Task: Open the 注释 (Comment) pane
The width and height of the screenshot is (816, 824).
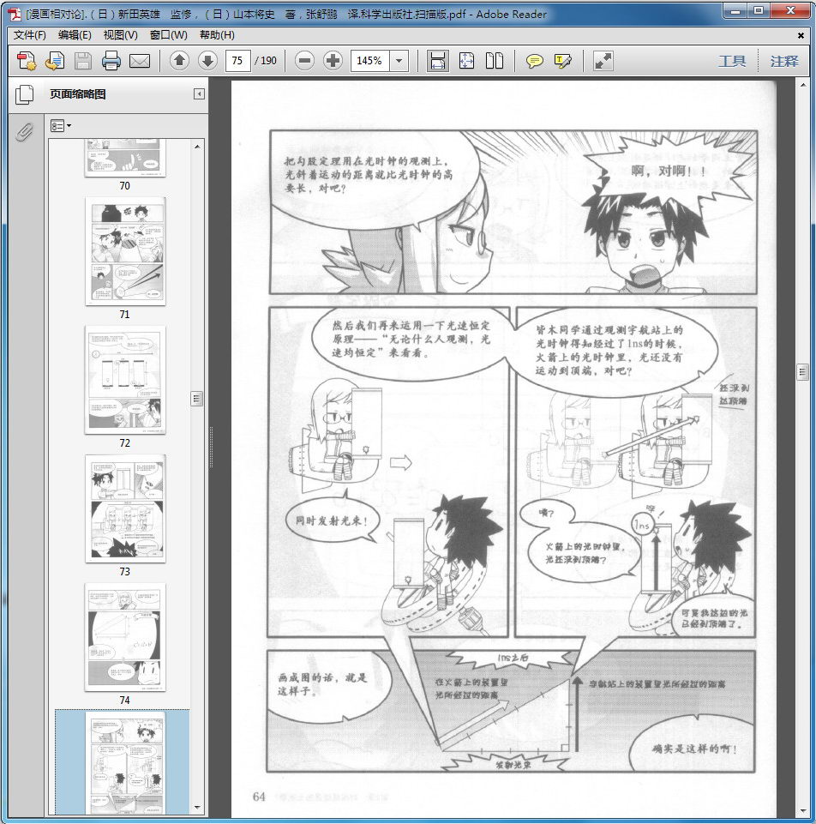Action: (x=784, y=61)
